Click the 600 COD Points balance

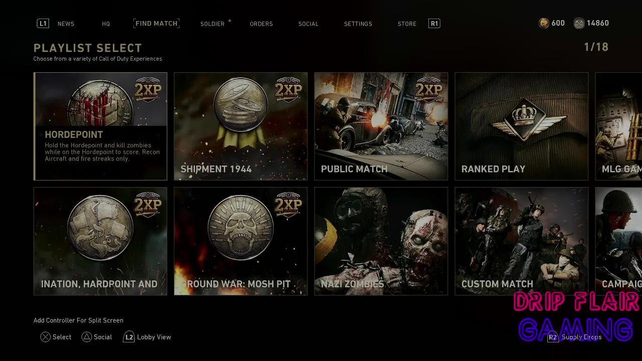[558, 23]
